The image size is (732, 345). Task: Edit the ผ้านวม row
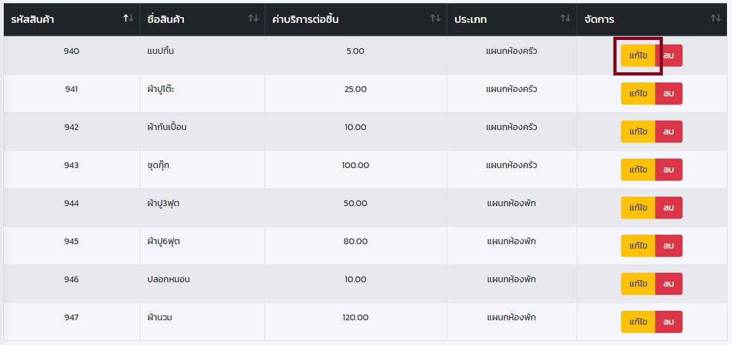[638, 322]
